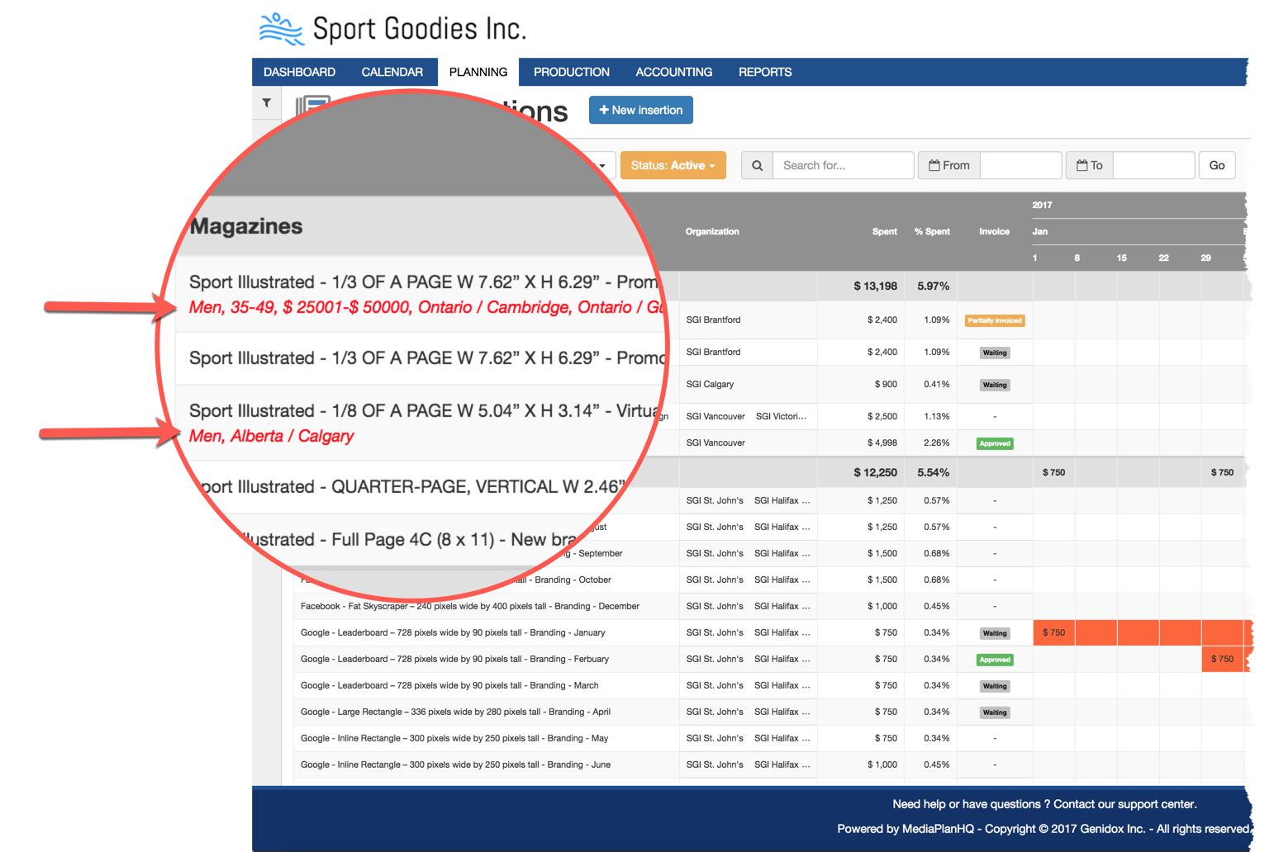Click the magnifier search icon

point(757,165)
